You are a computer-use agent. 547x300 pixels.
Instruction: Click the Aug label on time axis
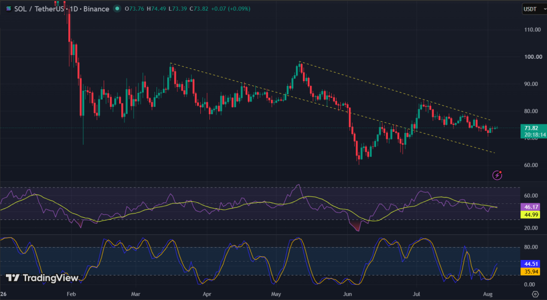click(x=488, y=294)
